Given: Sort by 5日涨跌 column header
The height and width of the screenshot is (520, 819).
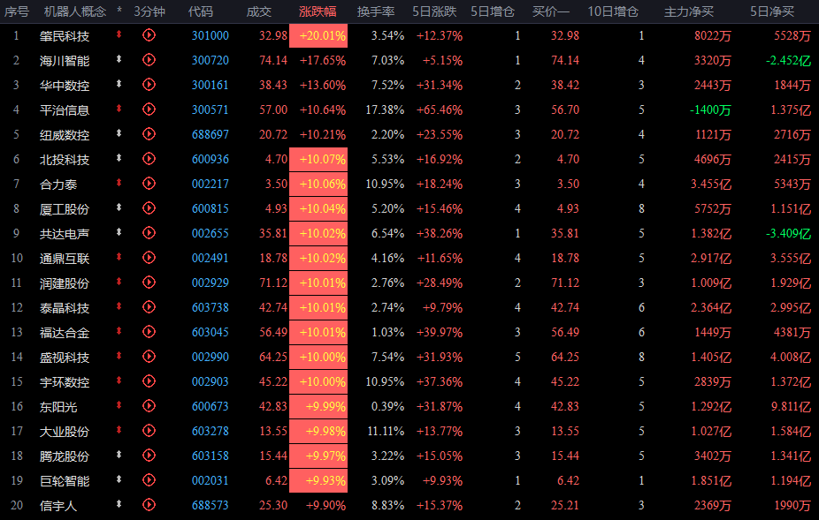Looking at the screenshot, I should click(x=434, y=11).
